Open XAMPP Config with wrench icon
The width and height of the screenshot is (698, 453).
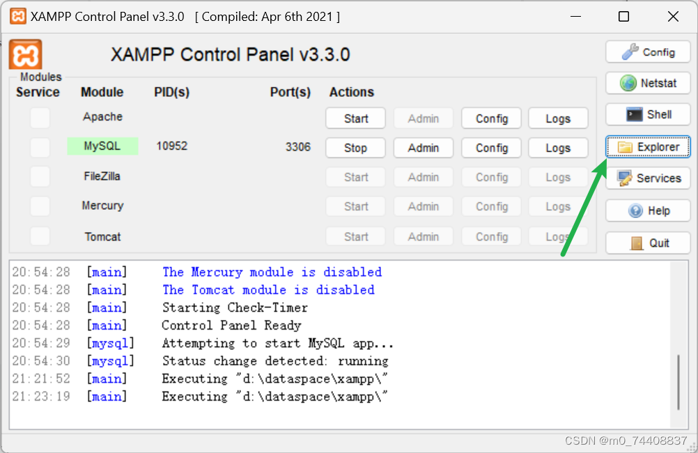point(648,52)
